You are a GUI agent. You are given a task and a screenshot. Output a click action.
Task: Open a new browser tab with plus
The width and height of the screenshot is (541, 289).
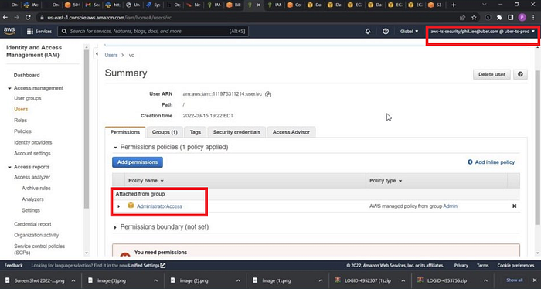[454, 5]
